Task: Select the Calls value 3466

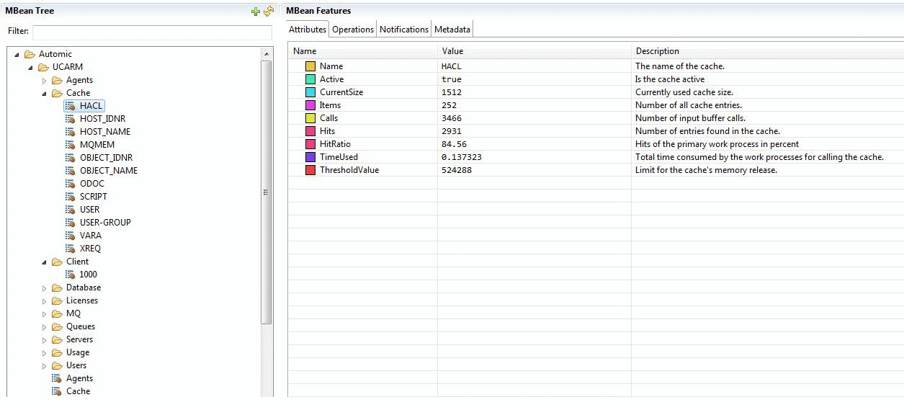Action: tap(452, 118)
